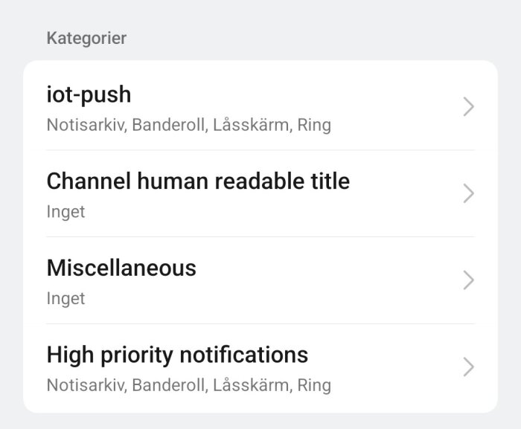This screenshot has width=521, height=429.
Task: Select the High priority notifications heading
Action: point(177,355)
